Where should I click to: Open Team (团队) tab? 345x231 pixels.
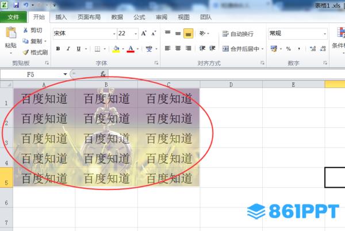point(206,17)
